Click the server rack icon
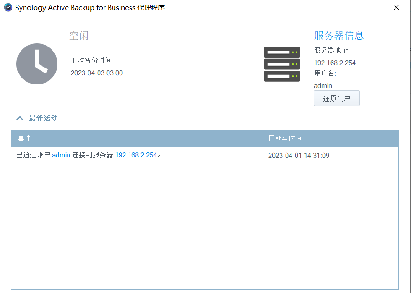The width and height of the screenshot is (411, 293). pos(281,64)
